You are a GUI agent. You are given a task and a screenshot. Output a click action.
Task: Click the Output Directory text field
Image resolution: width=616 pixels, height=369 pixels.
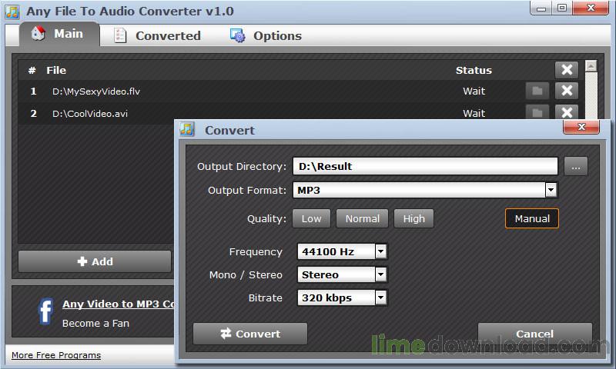tap(426, 166)
